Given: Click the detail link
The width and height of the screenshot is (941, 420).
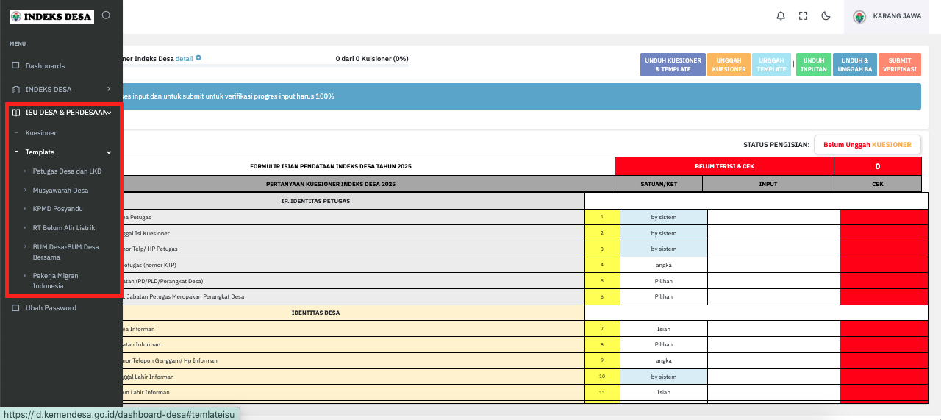Looking at the screenshot, I should 184,59.
